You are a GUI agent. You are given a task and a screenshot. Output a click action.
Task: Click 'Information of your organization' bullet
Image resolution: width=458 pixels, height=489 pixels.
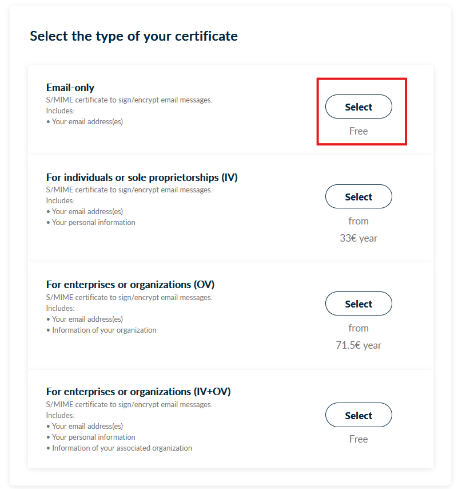click(104, 330)
